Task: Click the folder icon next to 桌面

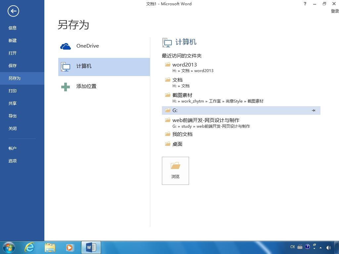Action: tap(168, 144)
